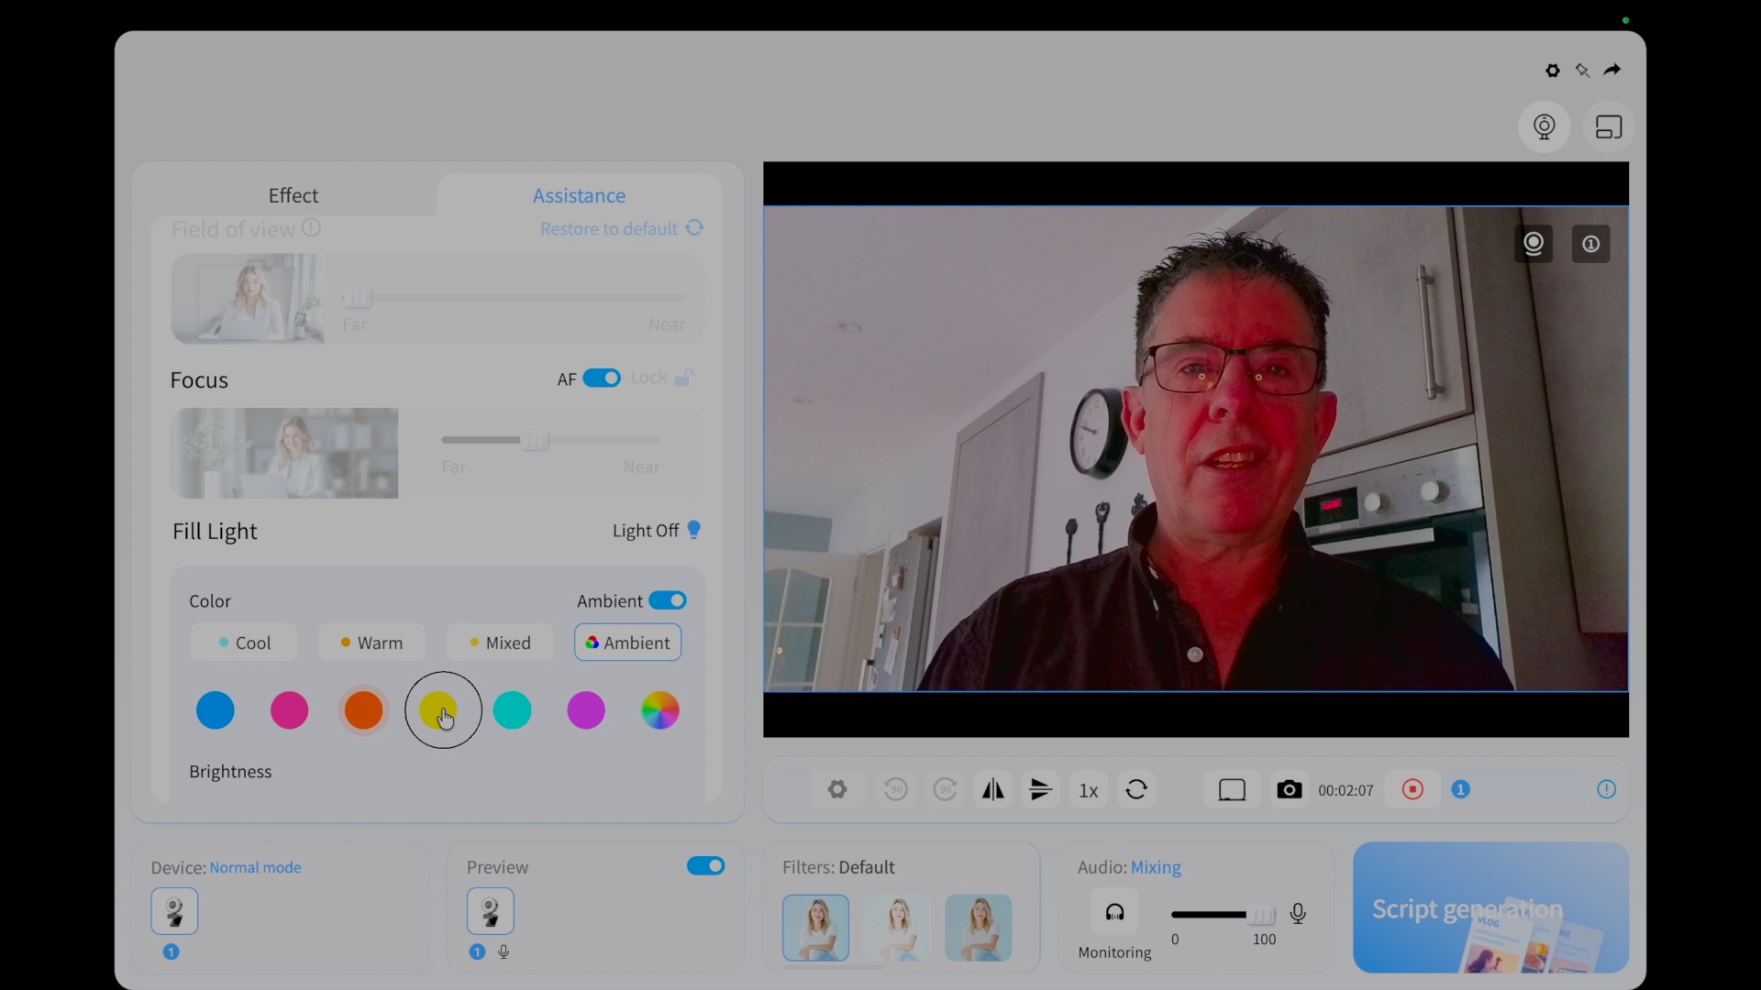Click the aspect ratio frame icon

click(x=1232, y=790)
